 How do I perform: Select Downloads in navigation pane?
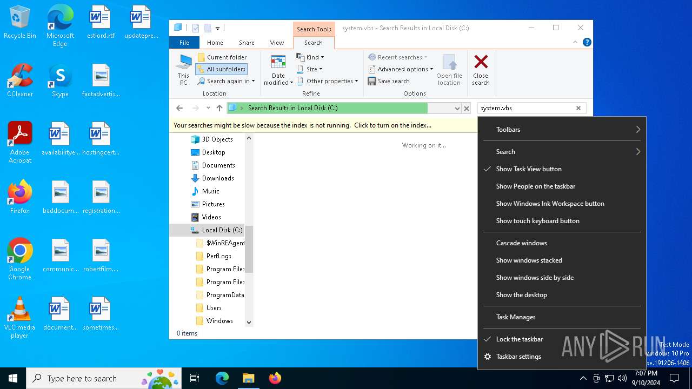coord(218,178)
